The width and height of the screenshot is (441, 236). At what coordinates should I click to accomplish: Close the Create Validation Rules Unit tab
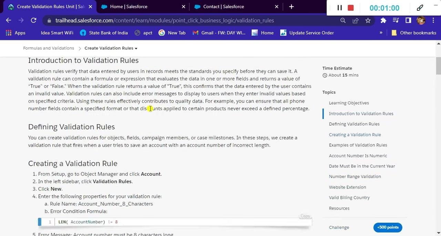coord(90,7)
